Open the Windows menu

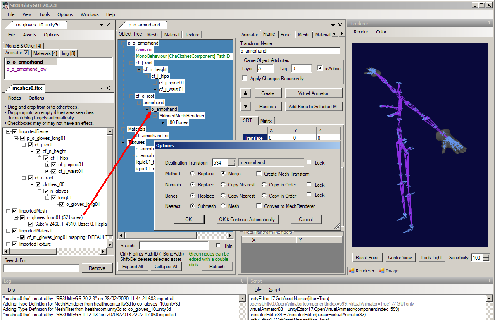pos(89,14)
